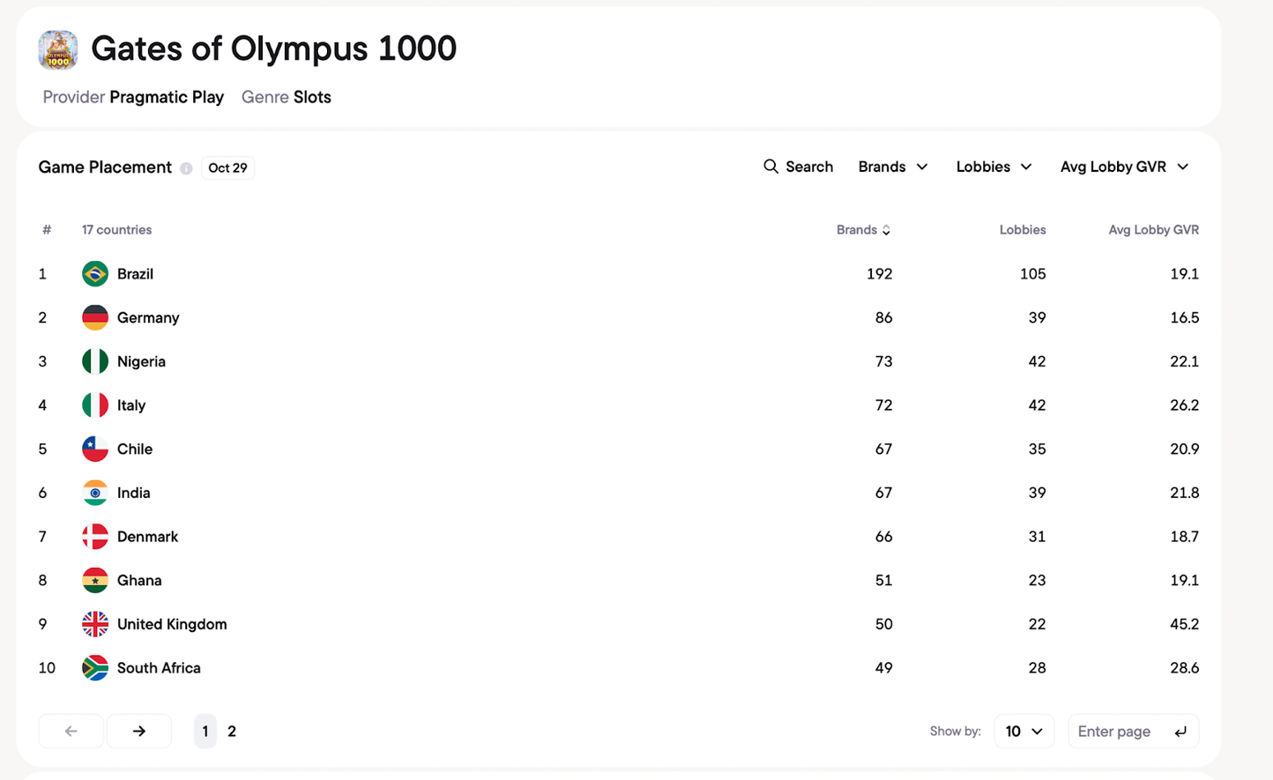1273x780 pixels.
Task: Click the Oct 29 date badge
Action: (227, 168)
